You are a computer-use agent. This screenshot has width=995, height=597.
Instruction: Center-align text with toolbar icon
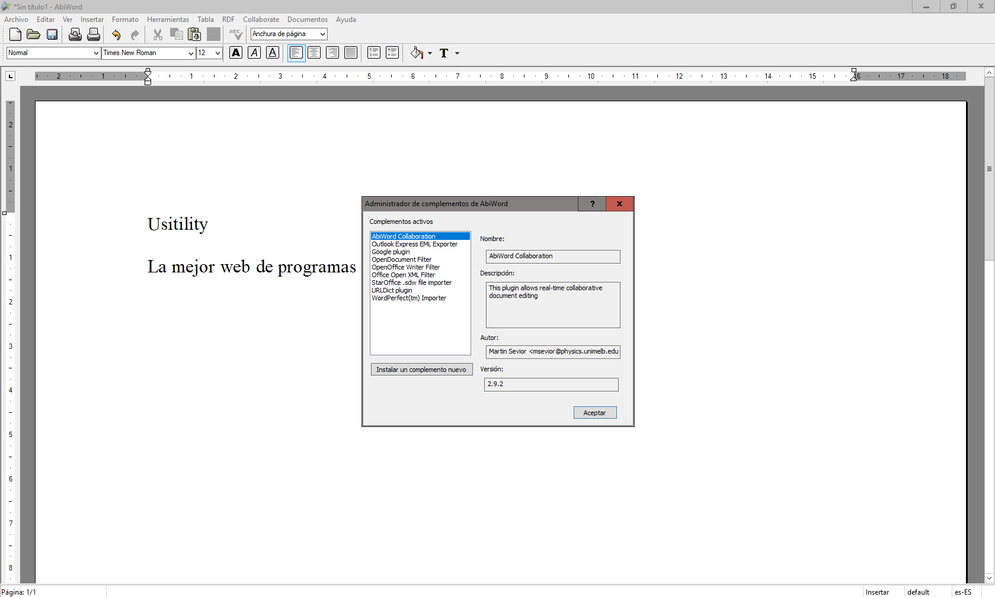pyautogui.click(x=314, y=53)
